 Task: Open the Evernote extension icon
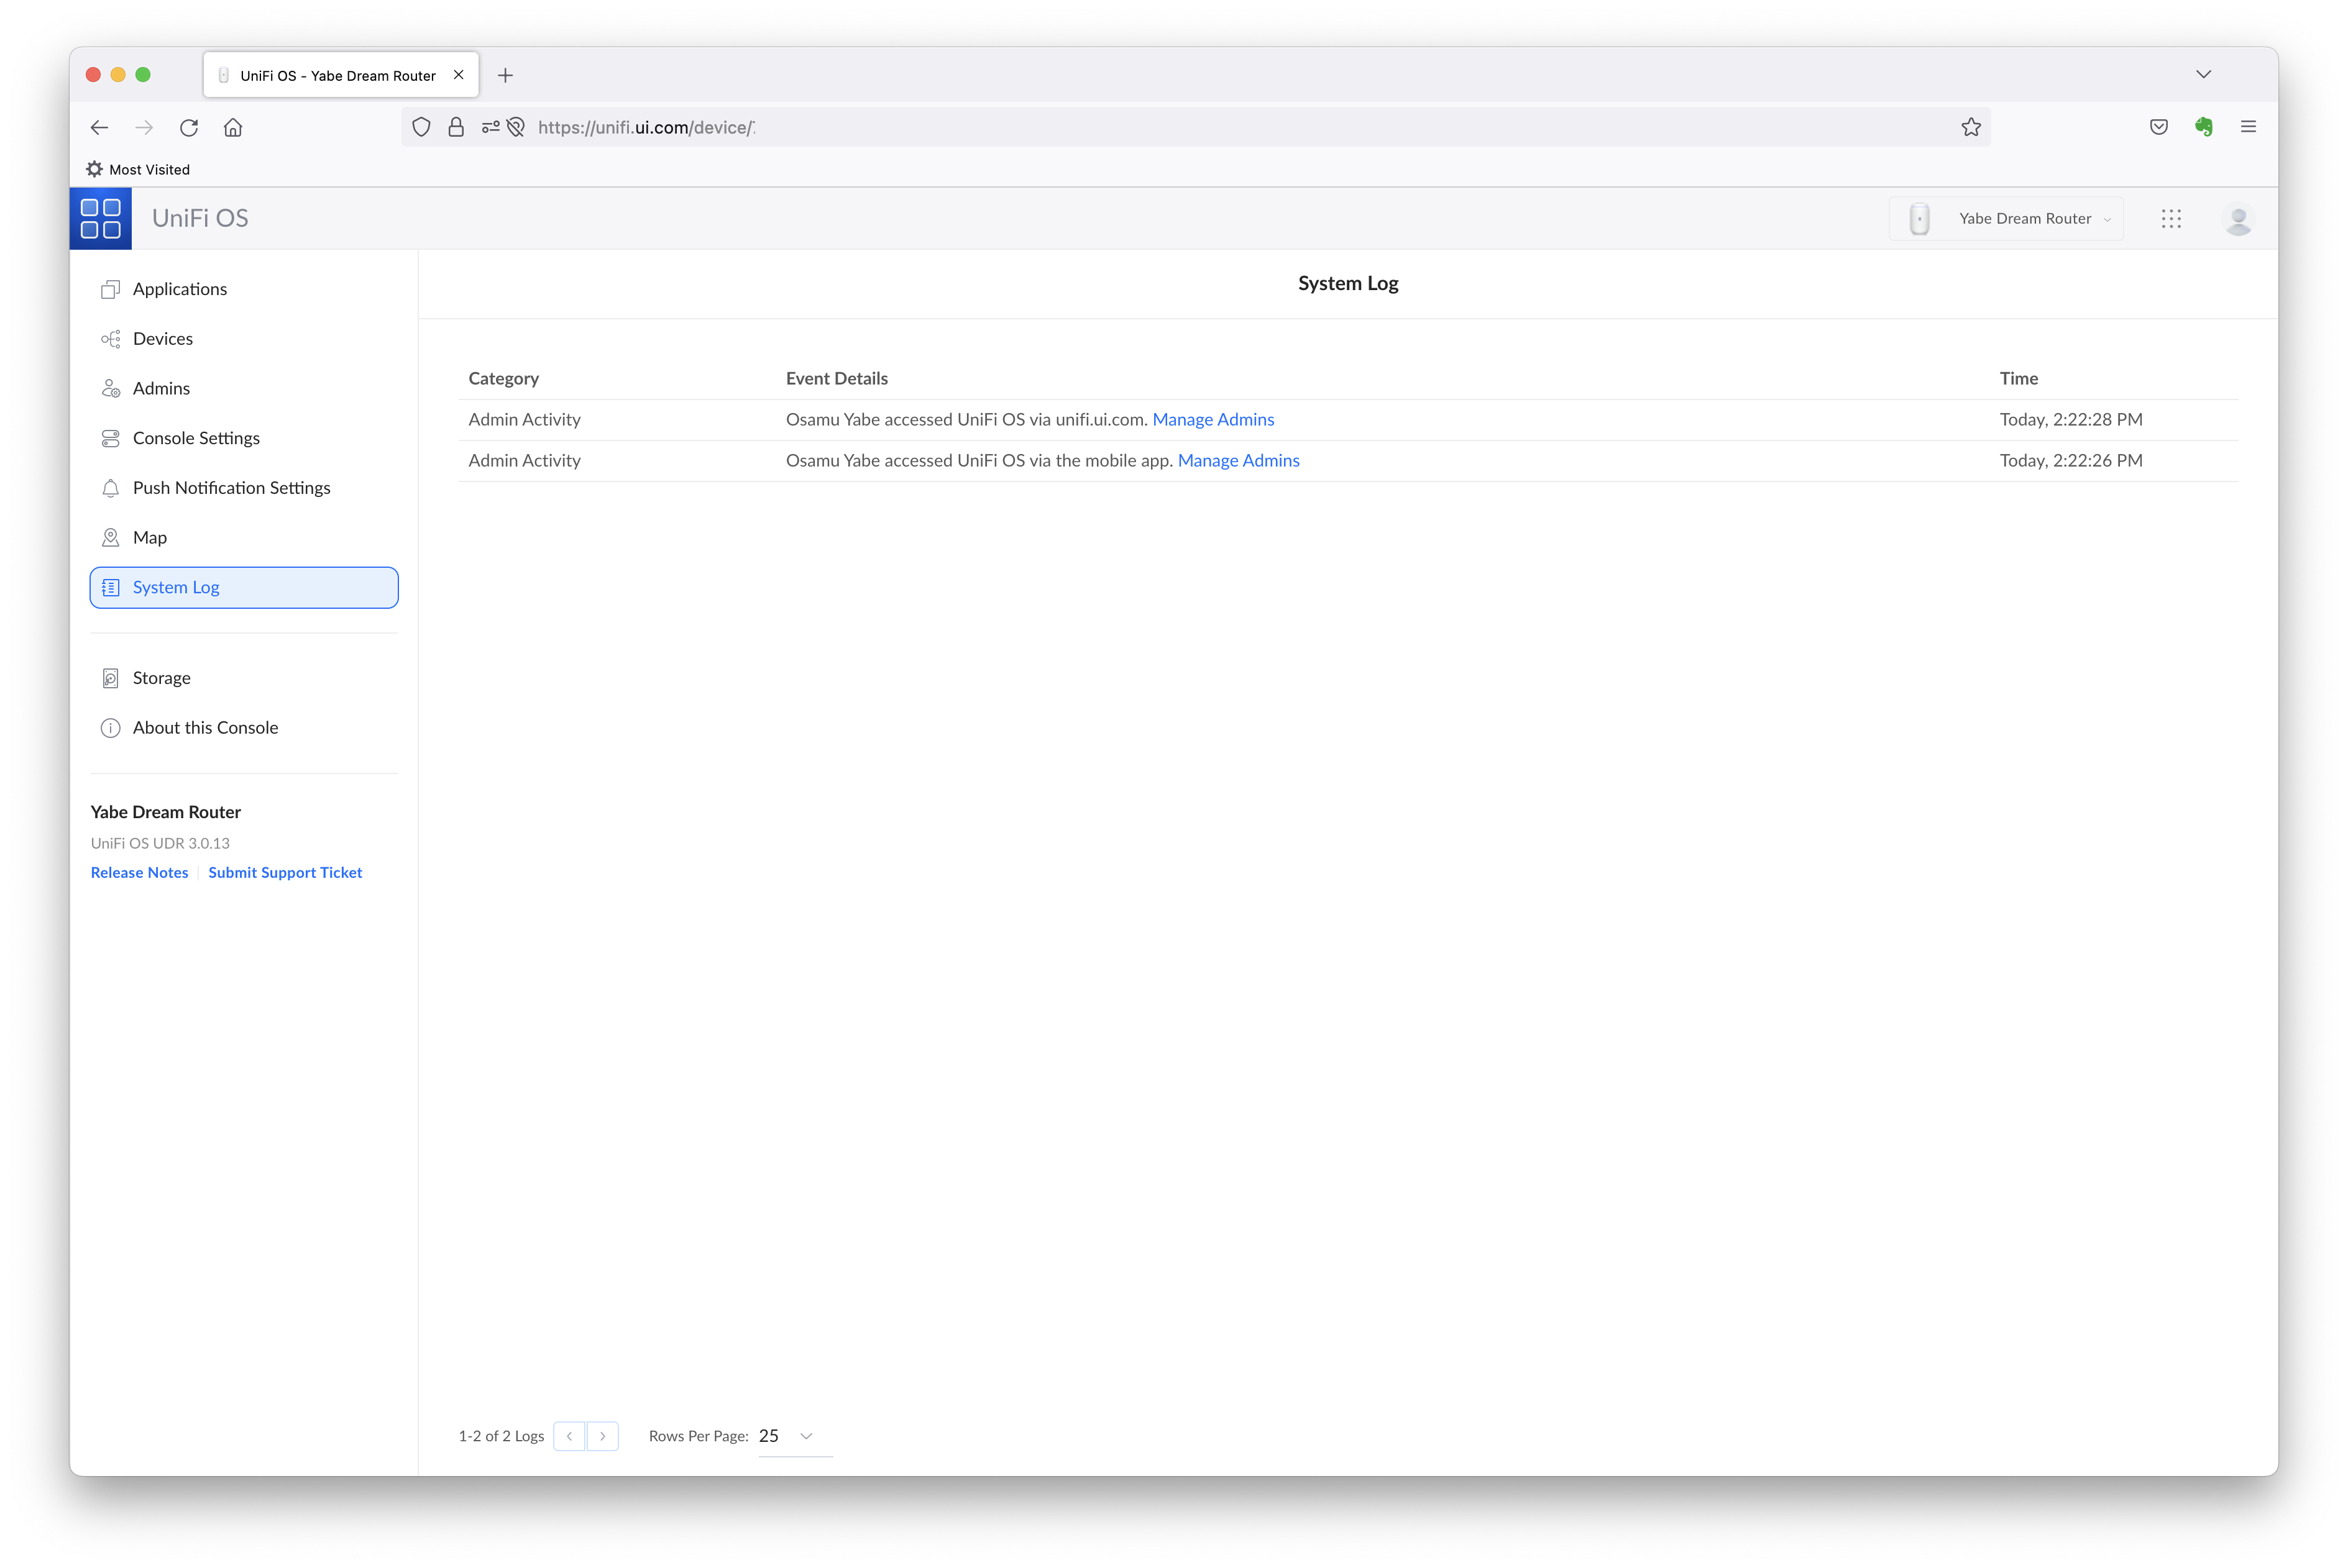click(2204, 127)
